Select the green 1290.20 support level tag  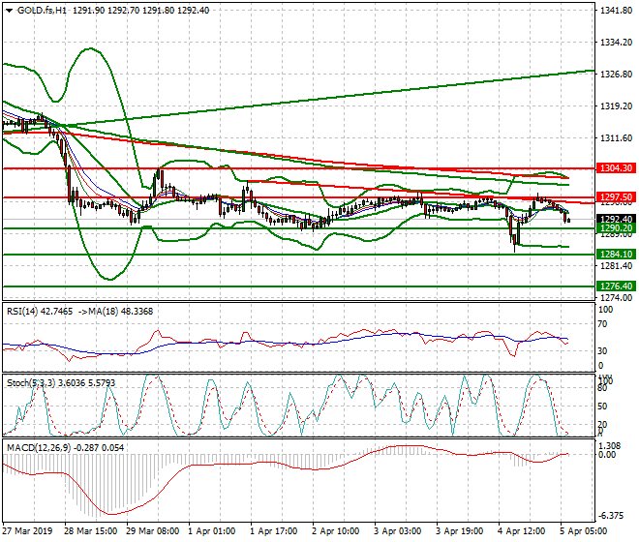(616, 228)
